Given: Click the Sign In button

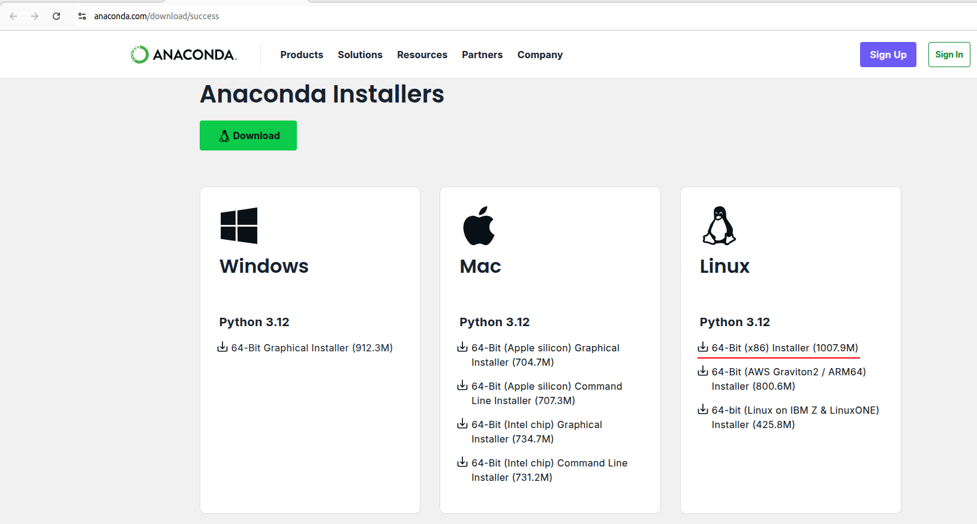Looking at the screenshot, I should [x=949, y=55].
